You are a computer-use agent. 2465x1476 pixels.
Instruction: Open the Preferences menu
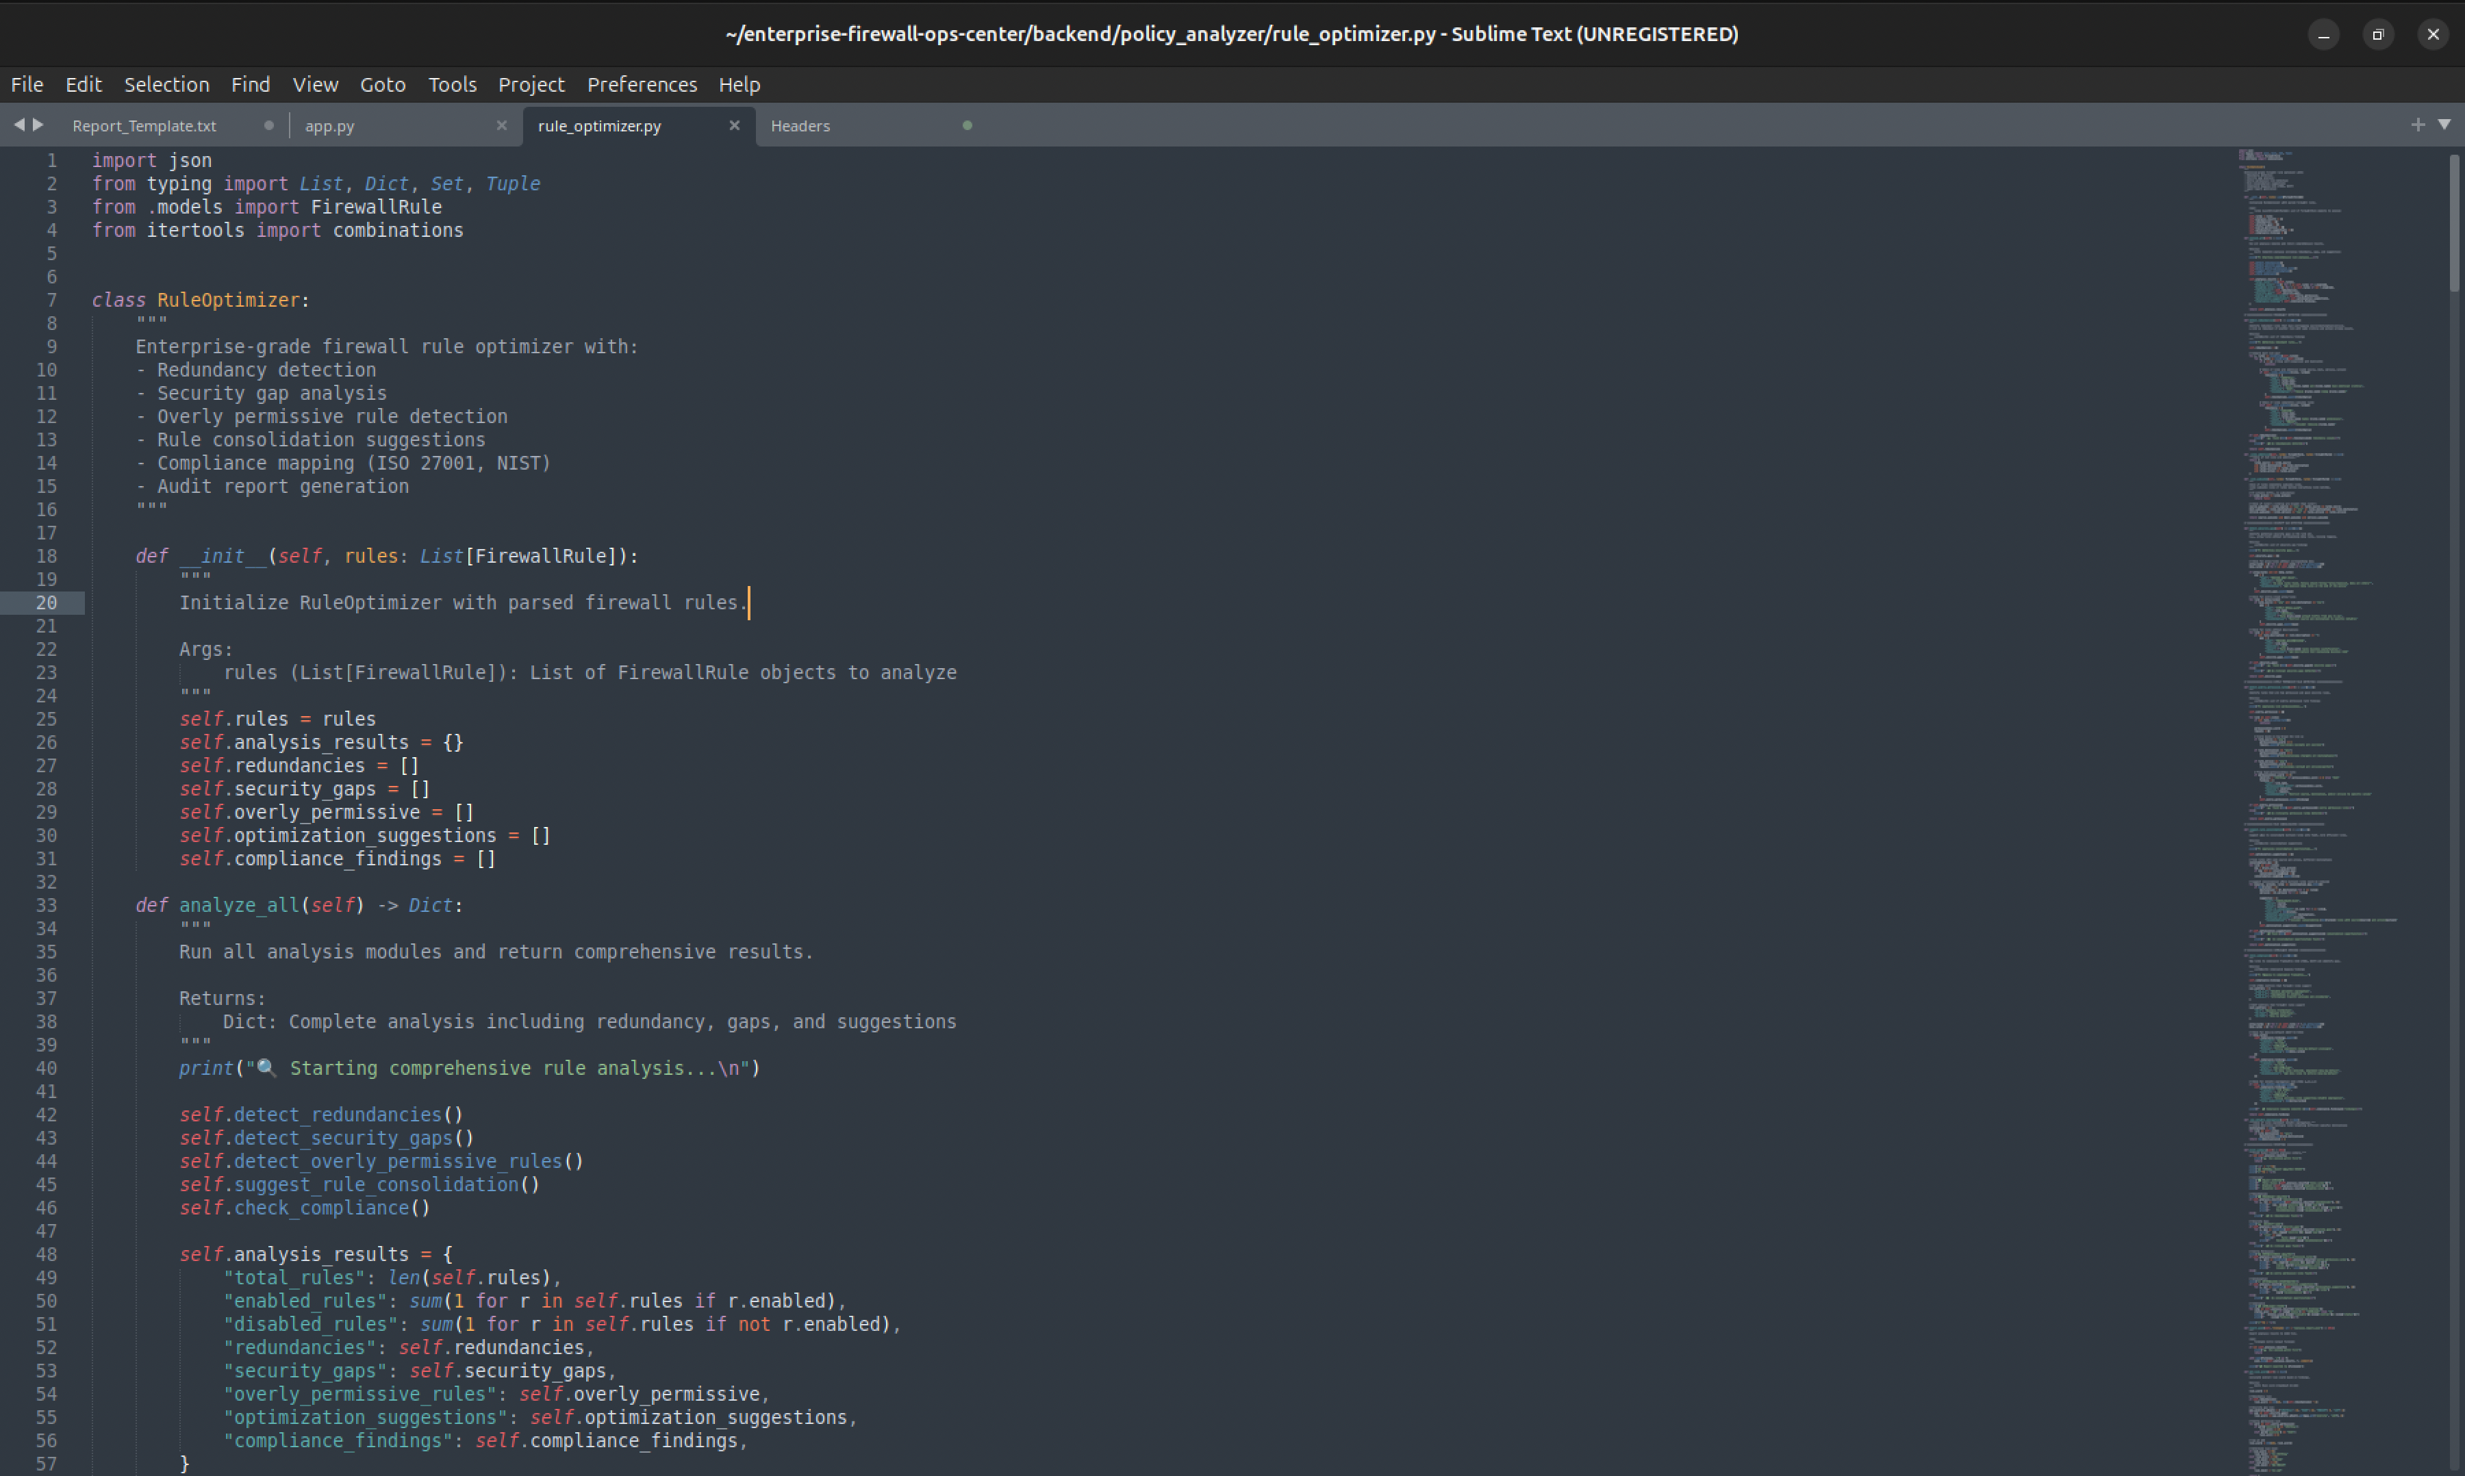tap(642, 84)
